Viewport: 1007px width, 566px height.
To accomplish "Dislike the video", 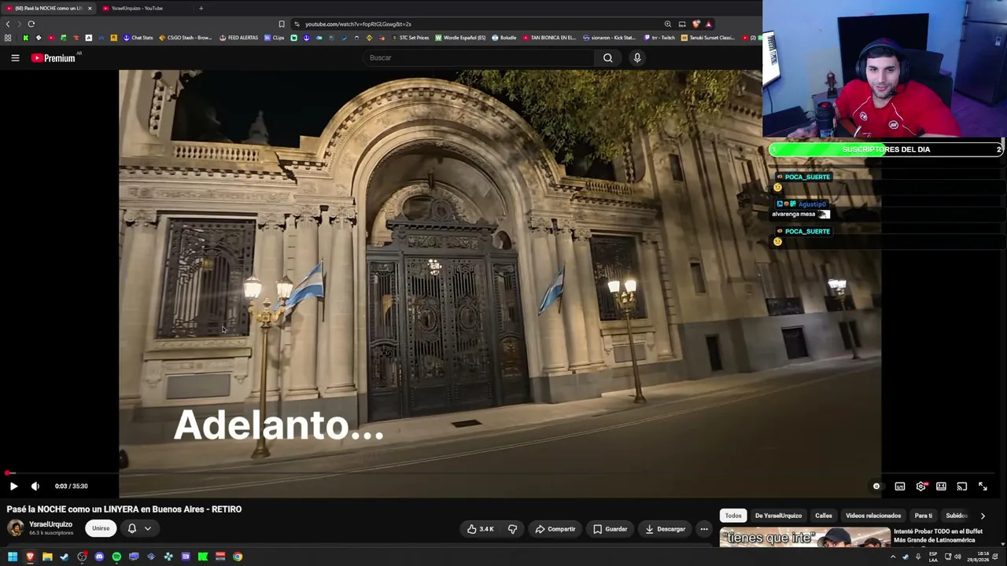I will point(512,529).
